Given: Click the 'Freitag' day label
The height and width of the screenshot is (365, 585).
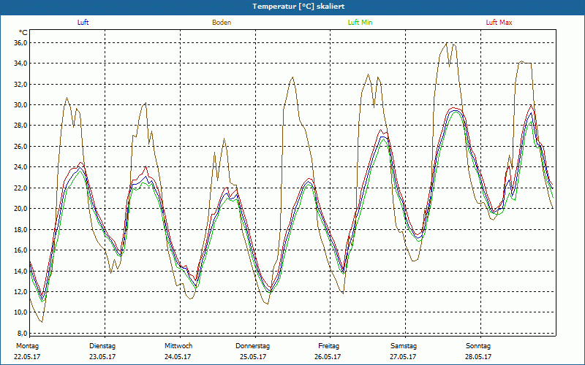Looking at the screenshot, I should tap(328, 346).
